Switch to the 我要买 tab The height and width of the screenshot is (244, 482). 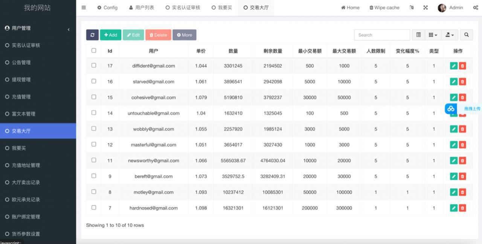point(222,8)
